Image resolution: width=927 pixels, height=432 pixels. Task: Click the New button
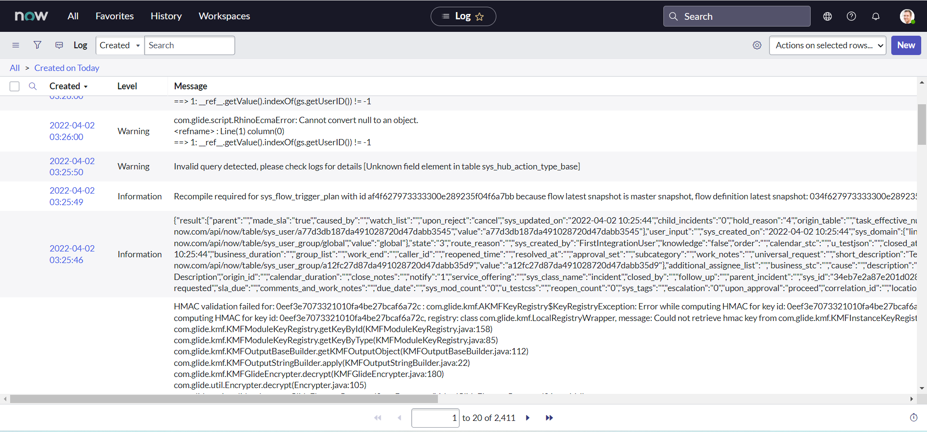point(906,45)
